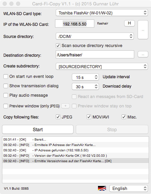The width and height of the screenshot is (151, 194).
Task: Click the IP address input field
Action: point(74,23)
